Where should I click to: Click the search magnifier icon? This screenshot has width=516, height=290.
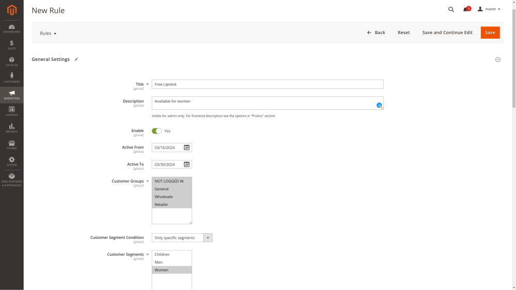tap(451, 9)
